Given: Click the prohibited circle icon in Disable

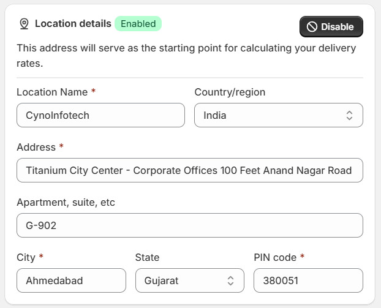Looking at the screenshot, I should [x=312, y=27].
